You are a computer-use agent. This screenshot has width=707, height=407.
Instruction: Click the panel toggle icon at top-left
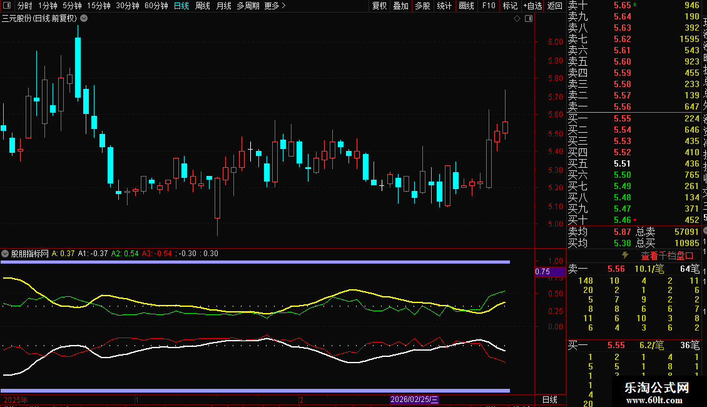pos(7,6)
